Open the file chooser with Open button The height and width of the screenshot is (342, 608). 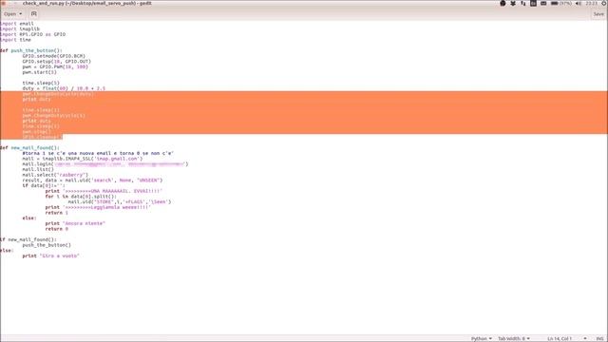pos(10,14)
